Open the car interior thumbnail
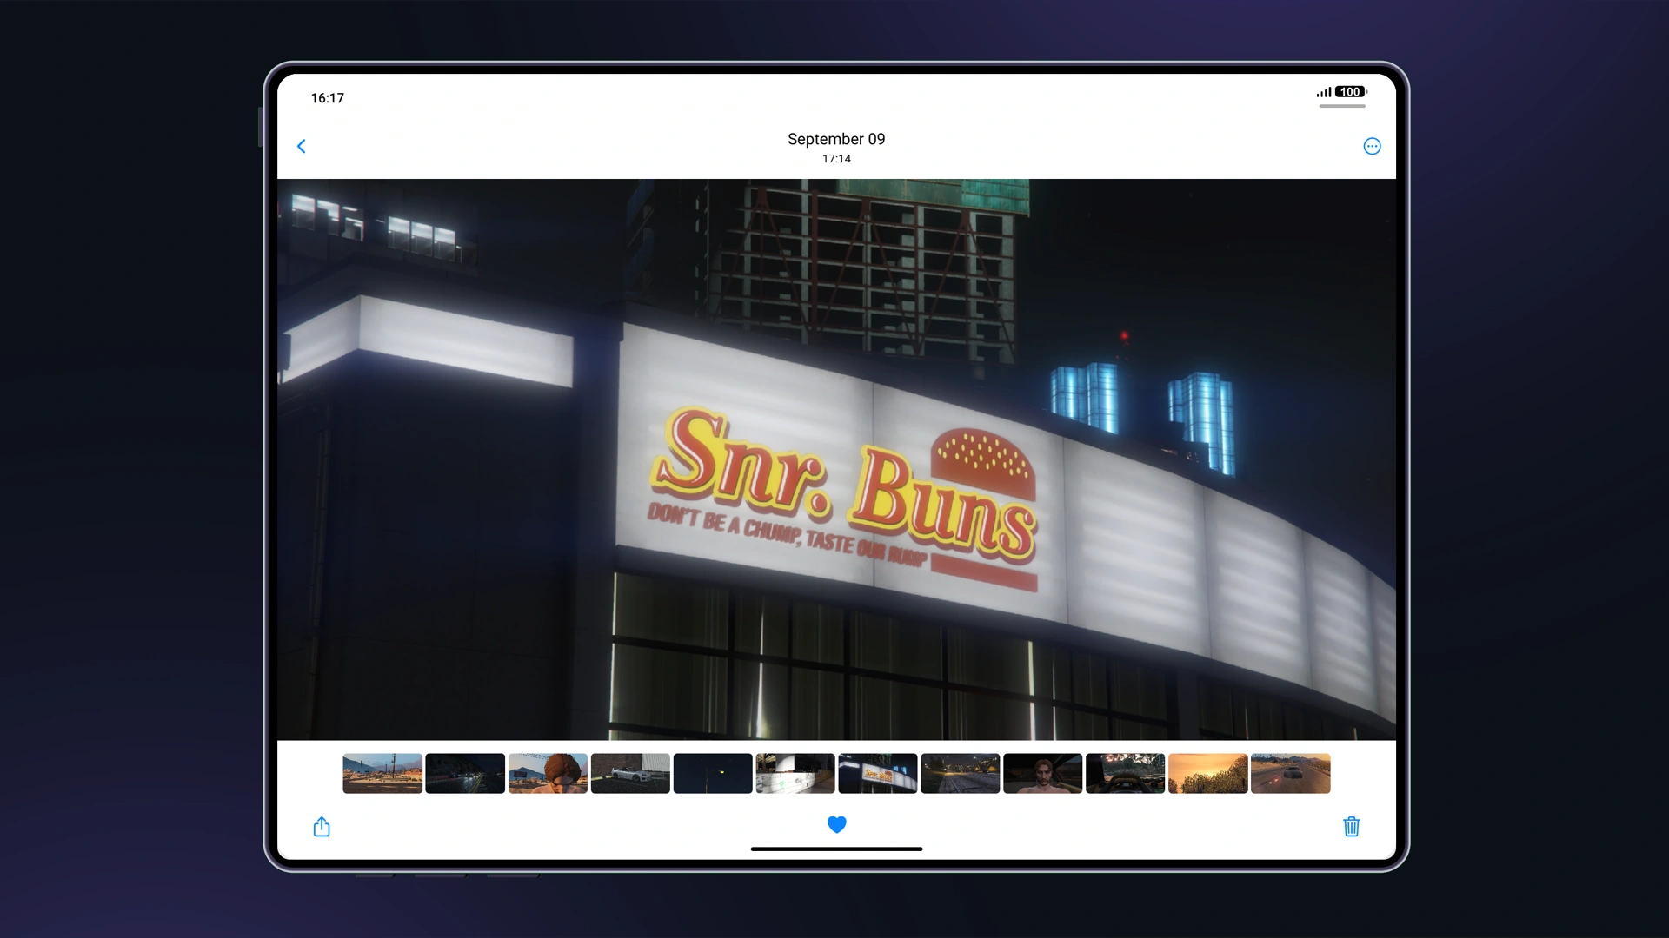 pyautogui.click(x=1126, y=773)
